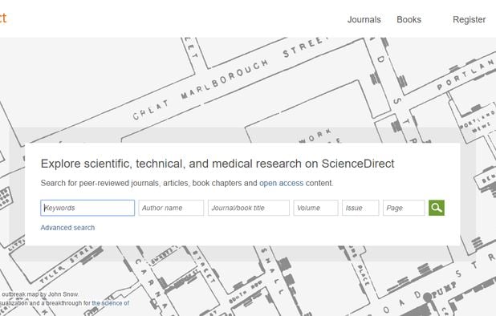Screen dimensions: 496x316
Task: Click the 'outbreak map by John Snow' caption
Action: pos(39,294)
